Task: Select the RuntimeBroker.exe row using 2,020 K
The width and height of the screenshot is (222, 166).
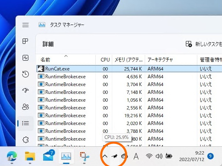Action: (x=129, y=123)
